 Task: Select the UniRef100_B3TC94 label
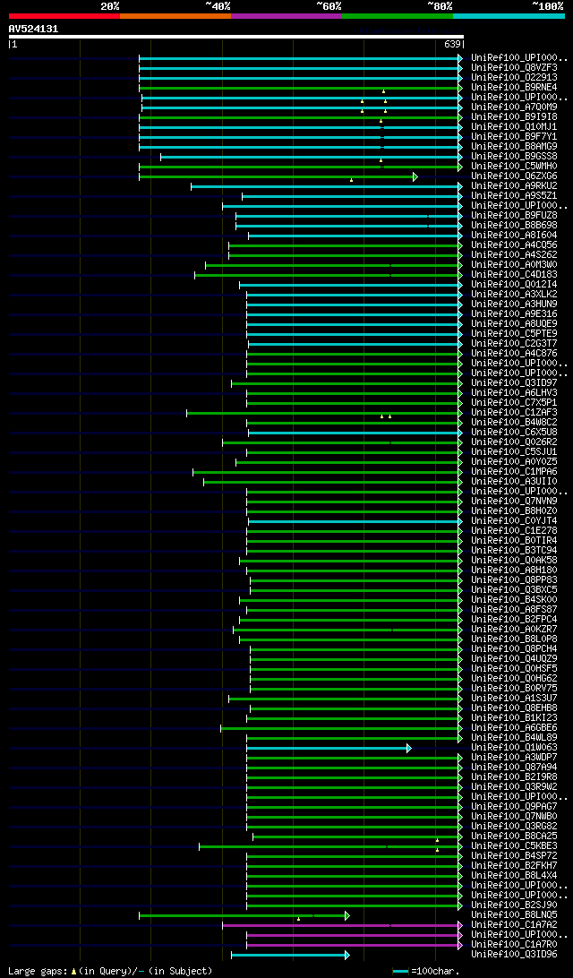pyautogui.click(x=515, y=551)
